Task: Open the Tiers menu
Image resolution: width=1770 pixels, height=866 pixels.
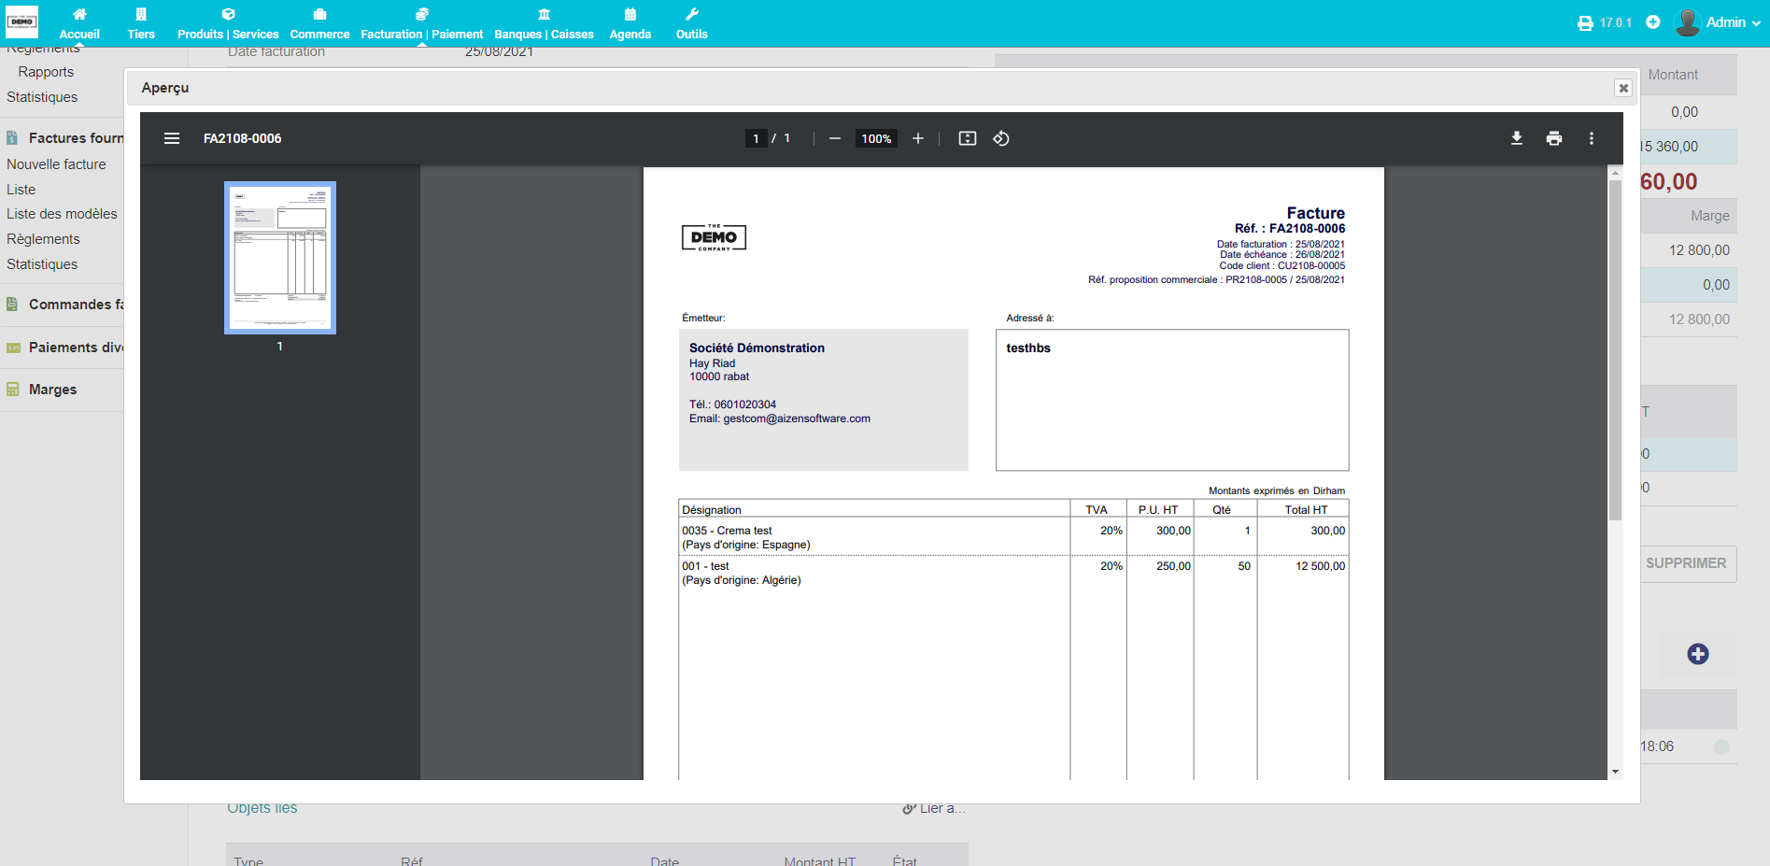Action: [141, 23]
